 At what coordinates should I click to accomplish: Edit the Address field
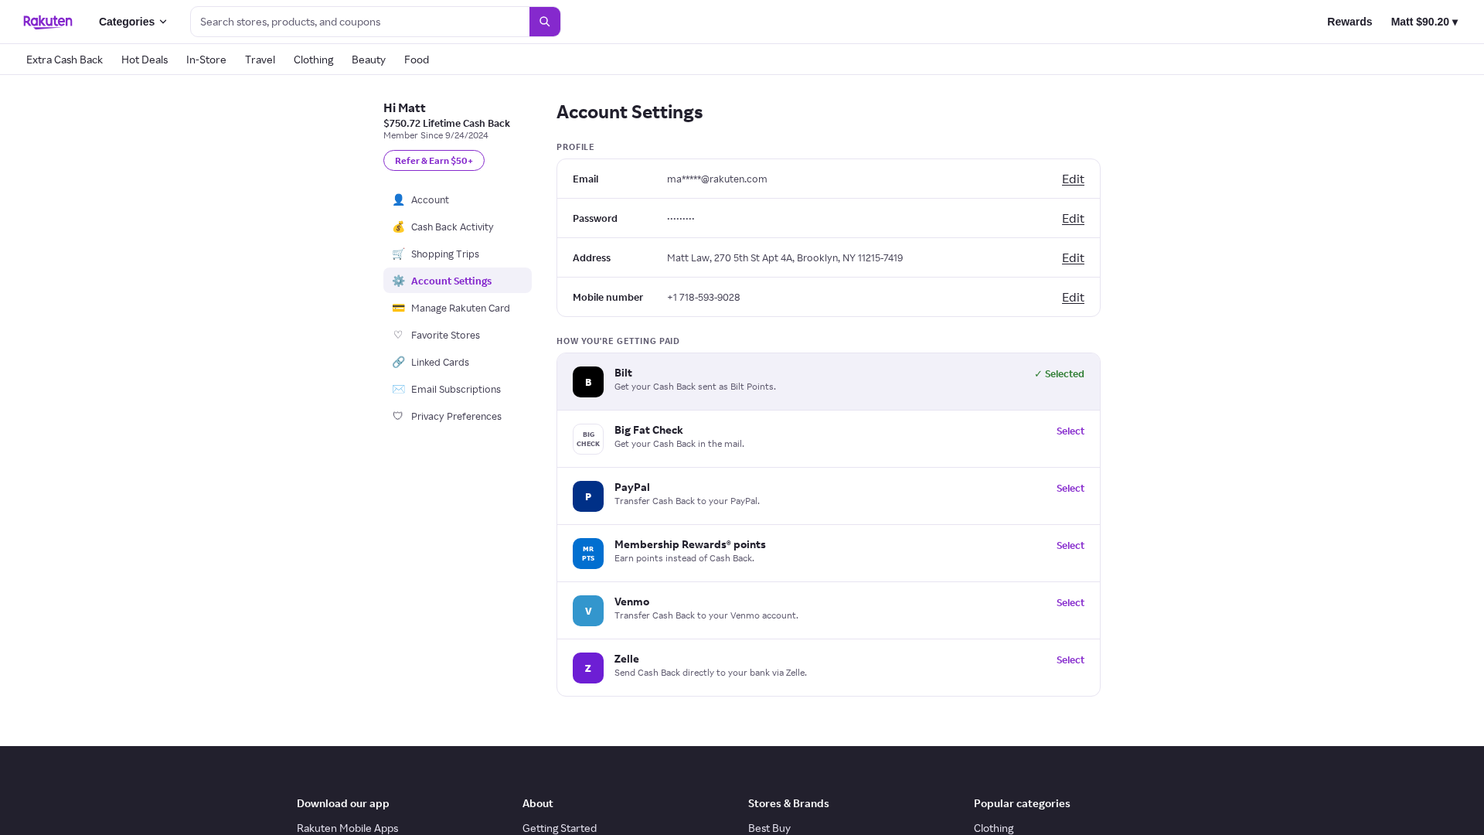pyautogui.click(x=1073, y=257)
